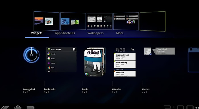Click the Books app icon on Alice's cover
Viewport: 199px width, 109px height.
[86, 74]
